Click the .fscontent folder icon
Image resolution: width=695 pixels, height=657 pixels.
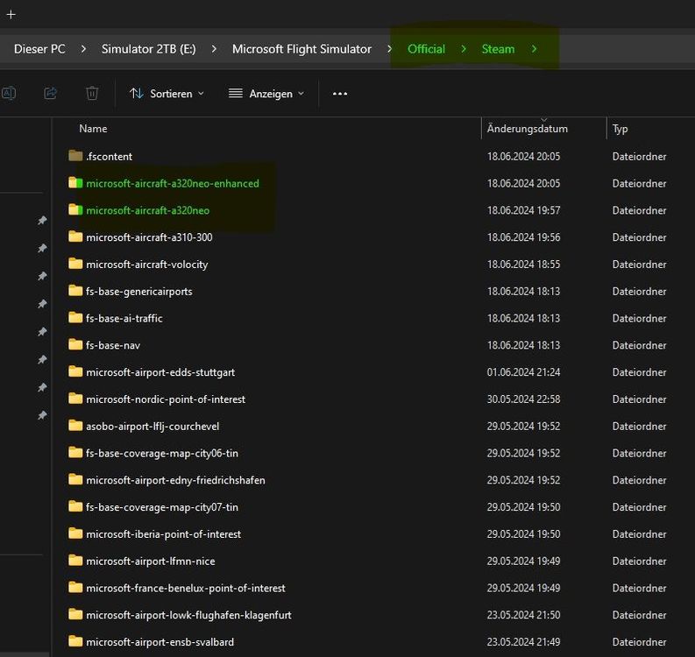(x=75, y=156)
